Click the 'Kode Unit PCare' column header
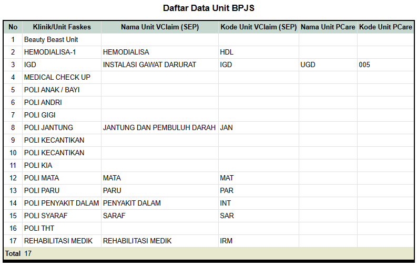 point(385,27)
